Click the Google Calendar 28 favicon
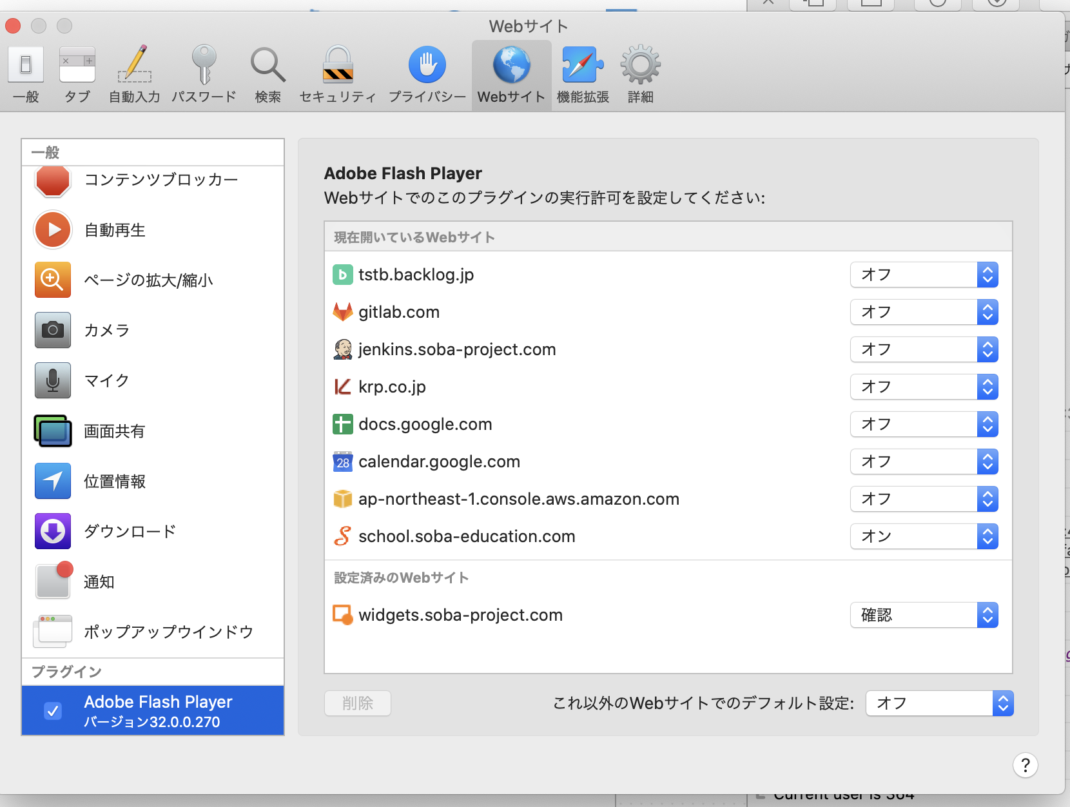Viewport: 1070px width, 807px height. (343, 462)
